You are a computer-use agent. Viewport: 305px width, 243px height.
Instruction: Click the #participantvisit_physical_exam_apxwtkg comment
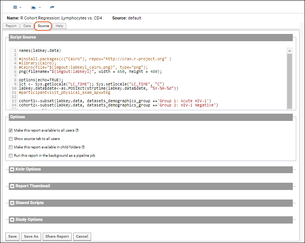pyautogui.click(x=64, y=93)
